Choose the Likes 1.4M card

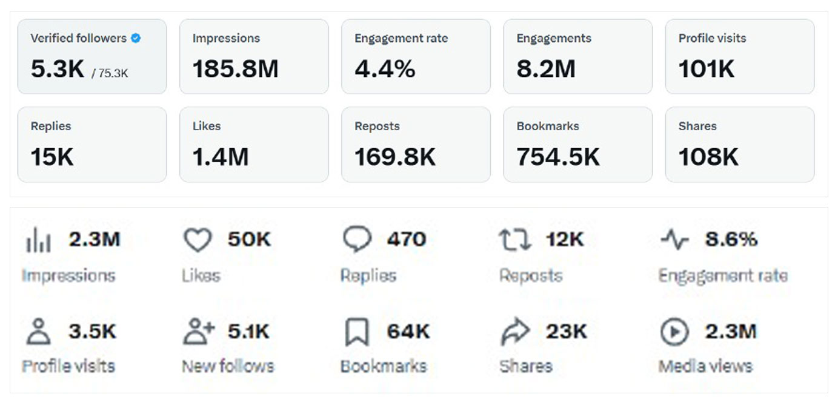[x=254, y=145]
